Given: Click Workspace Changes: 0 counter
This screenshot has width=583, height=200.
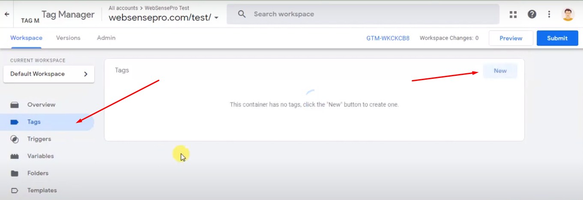Looking at the screenshot, I should [449, 38].
